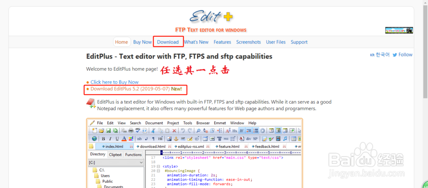Viewport: 428px width, 188px height.
Task: Select the Public folder in directory tree
Action: click(104, 182)
